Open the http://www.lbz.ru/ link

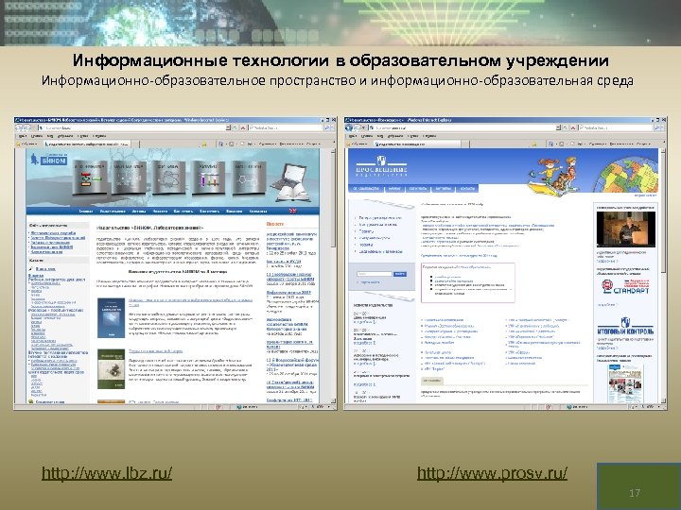(x=107, y=473)
